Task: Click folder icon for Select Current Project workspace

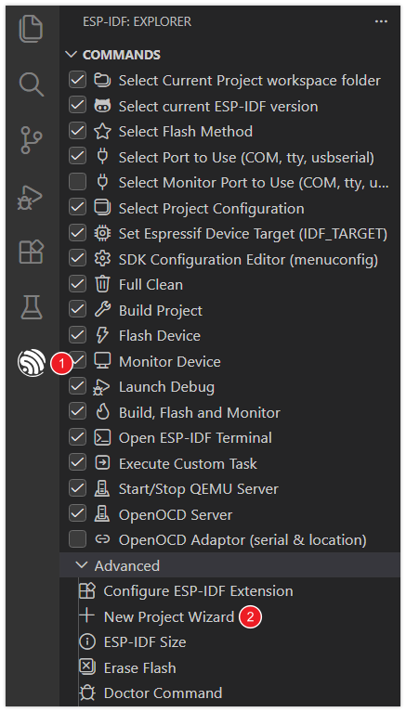Action: (x=102, y=81)
